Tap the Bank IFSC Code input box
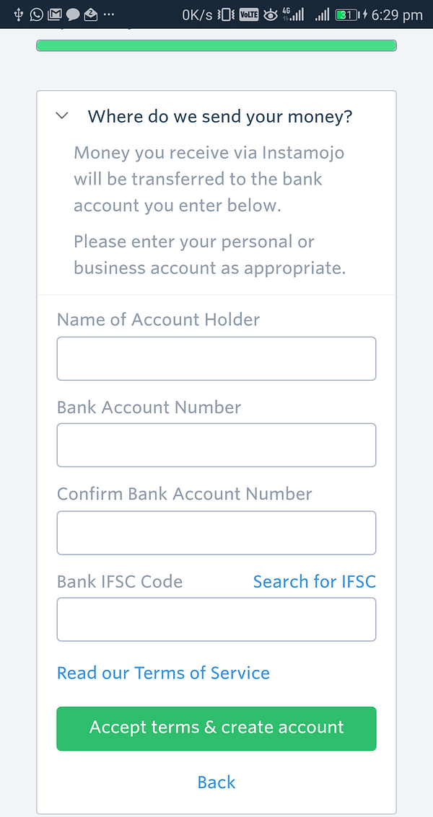The image size is (433, 817). pyautogui.click(x=216, y=619)
